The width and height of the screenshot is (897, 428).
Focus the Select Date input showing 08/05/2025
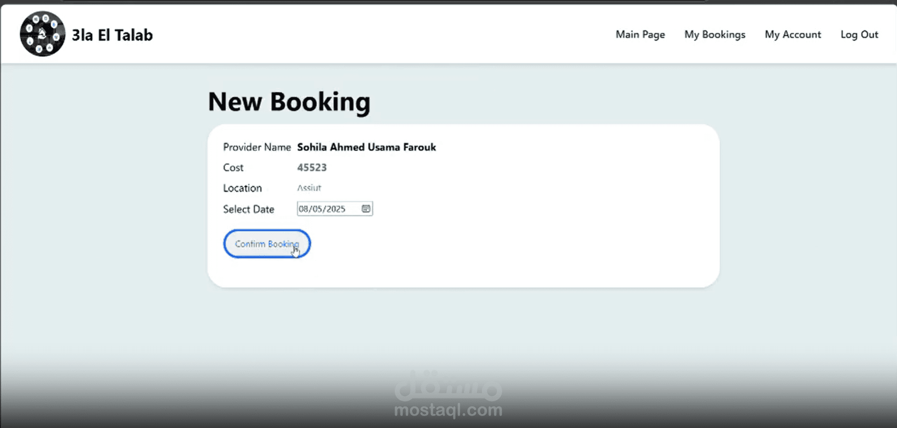[x=334, y=209]
